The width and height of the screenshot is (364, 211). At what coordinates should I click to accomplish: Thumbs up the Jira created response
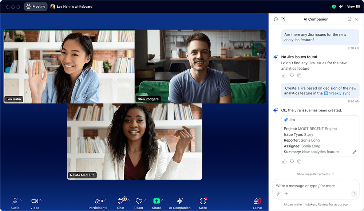tap(284, 162)
